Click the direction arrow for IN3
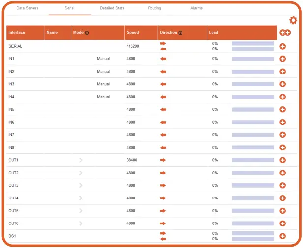 163,84
